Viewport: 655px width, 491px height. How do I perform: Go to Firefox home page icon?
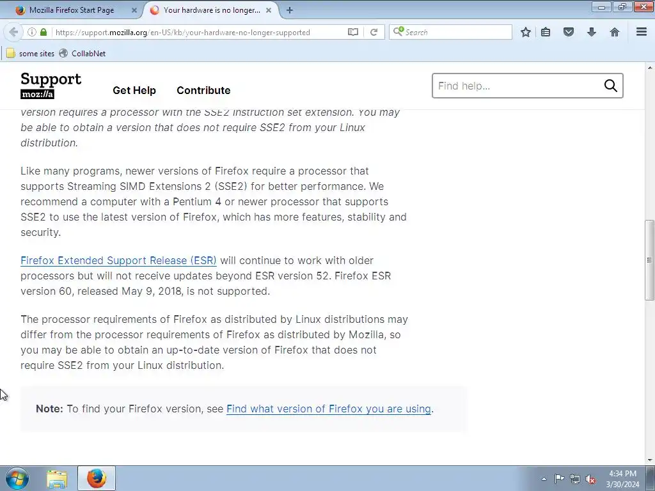coord(615,32)
